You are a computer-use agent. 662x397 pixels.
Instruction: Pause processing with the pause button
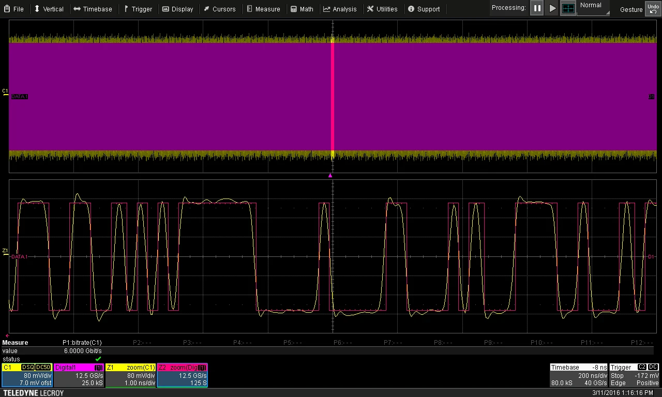[x=537, y=8]
